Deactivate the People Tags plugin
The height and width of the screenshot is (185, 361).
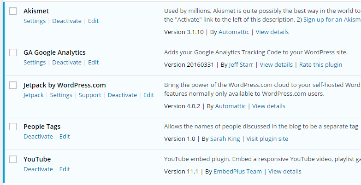coord(38,136)
